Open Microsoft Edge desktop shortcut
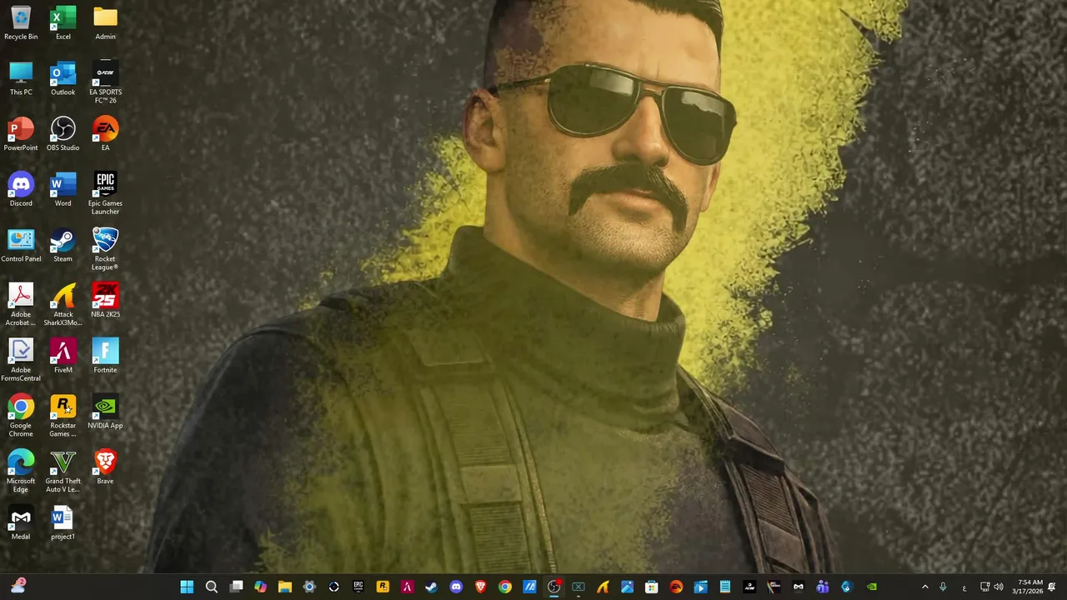The height and width of the screenshot is (600, 1067). click(21, 471)
